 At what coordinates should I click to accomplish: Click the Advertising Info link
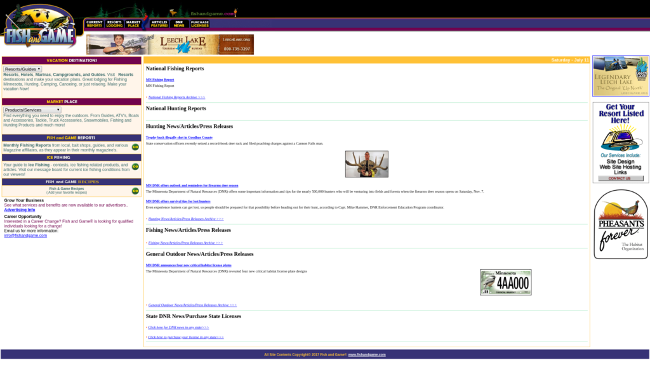20,210
